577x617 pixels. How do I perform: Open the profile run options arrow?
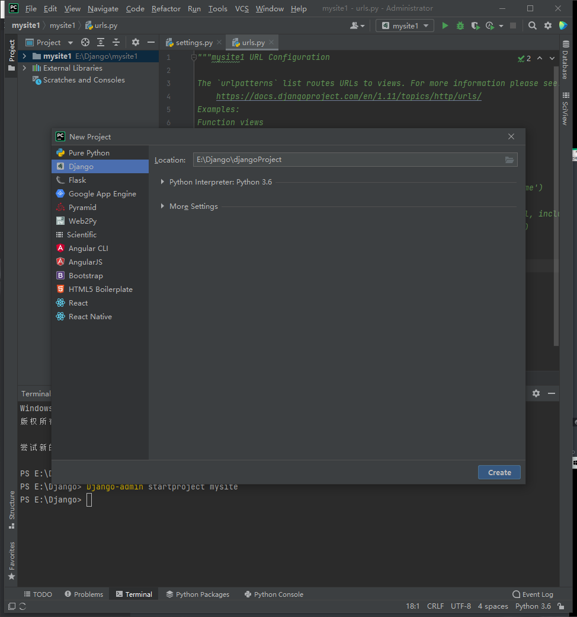[x=501, y=26]
